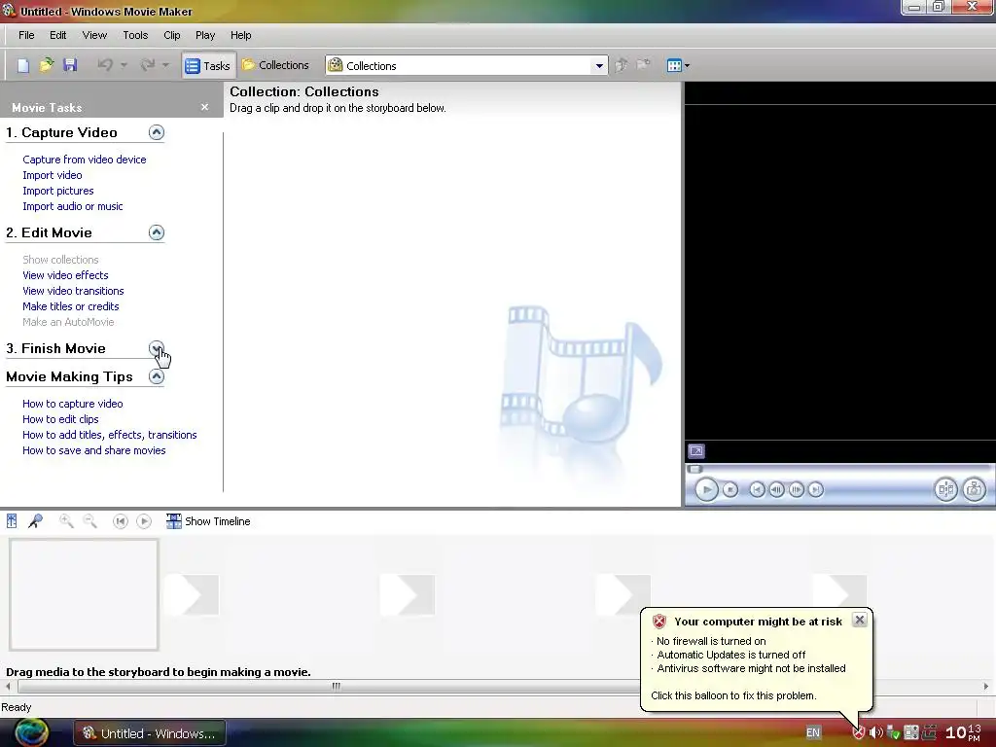Click the storyboard horizontal scrollbar thumb
The width and height of the screenshot is (996, 747).
[x=336, y=686]
